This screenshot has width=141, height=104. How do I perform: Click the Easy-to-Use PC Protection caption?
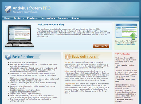pyautogui.click(x=126, y=42)
